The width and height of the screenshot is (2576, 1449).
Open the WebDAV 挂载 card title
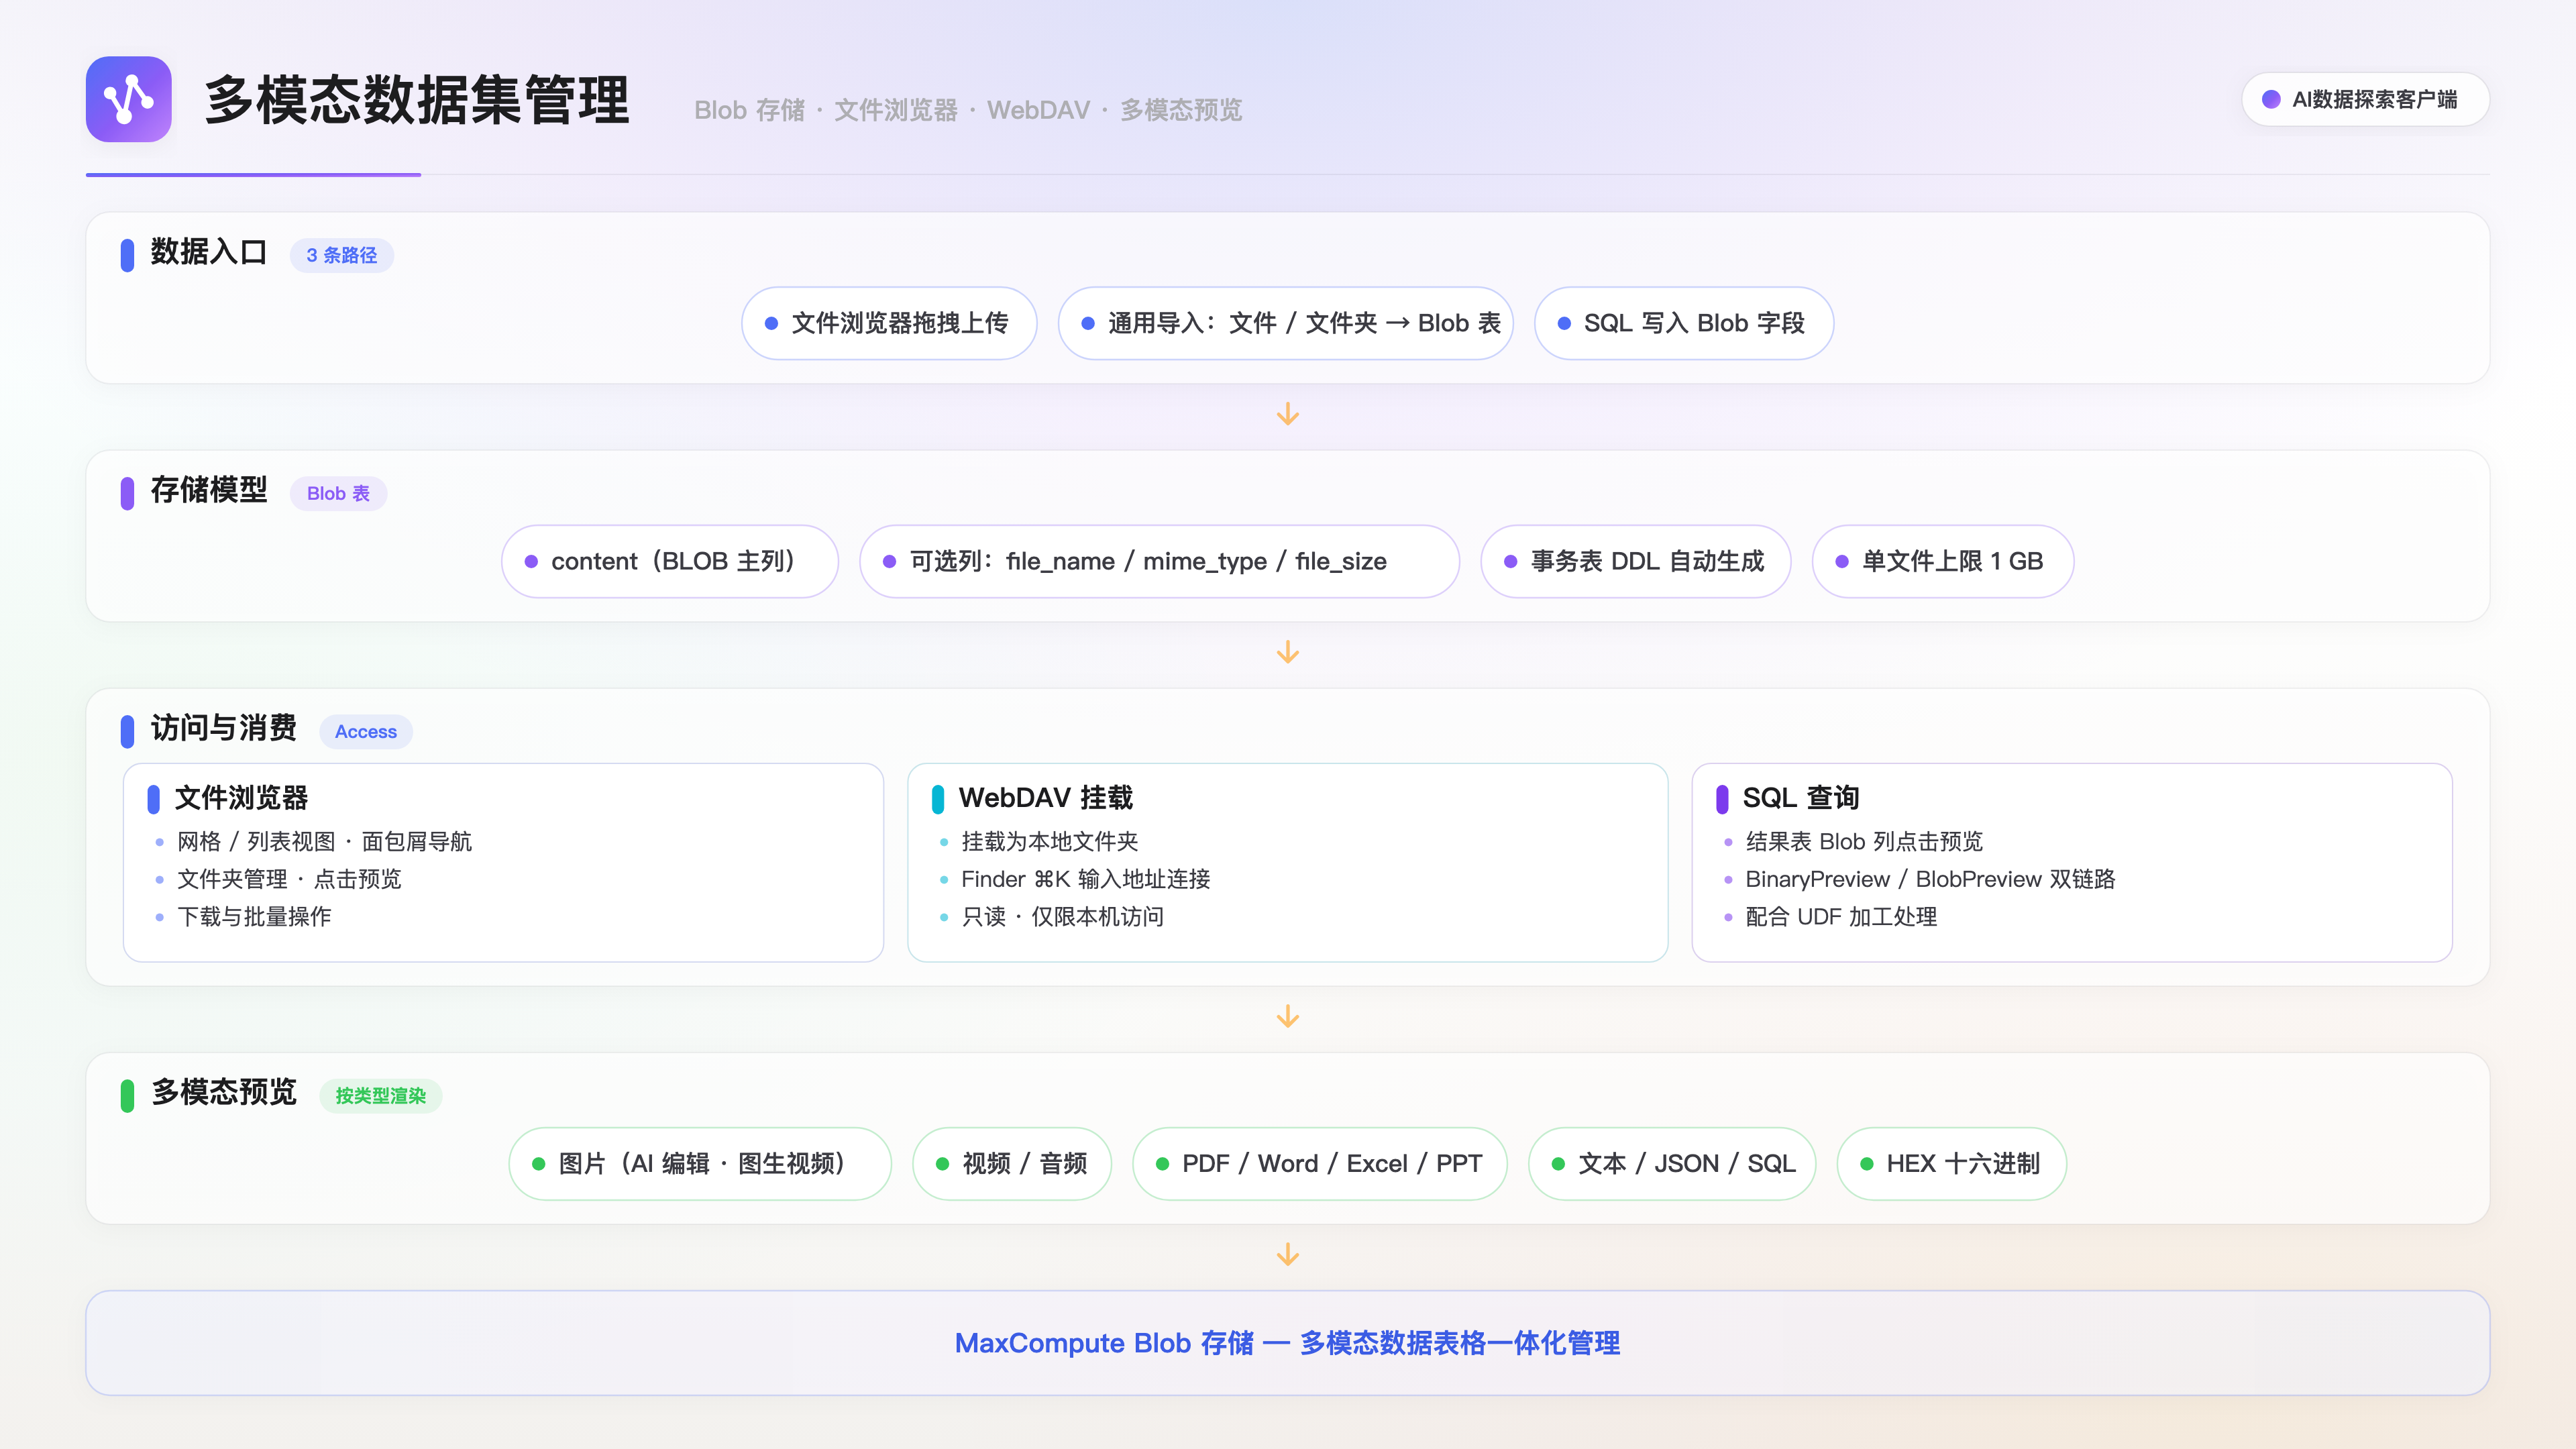1046,797
